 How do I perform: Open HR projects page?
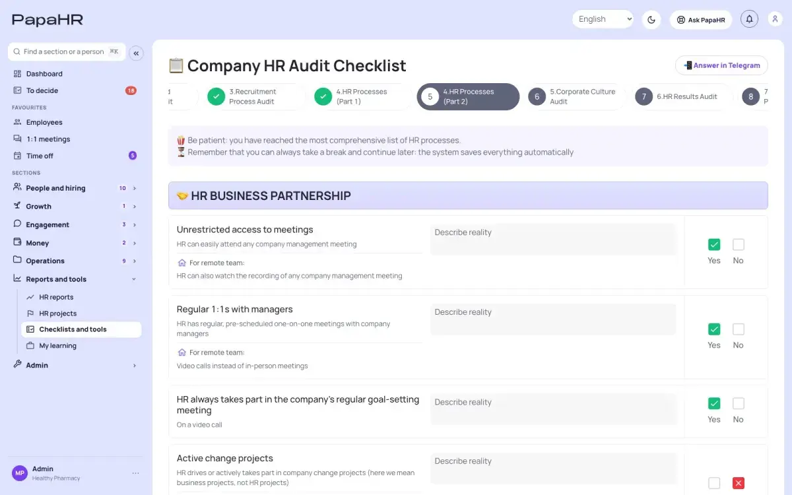pyautogui.click(x=58, y=313)
